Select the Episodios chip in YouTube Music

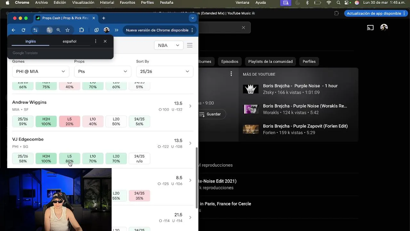coord(230,62)
